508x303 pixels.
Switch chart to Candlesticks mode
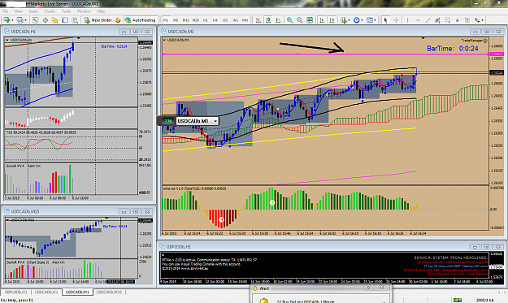click(268, 20)
